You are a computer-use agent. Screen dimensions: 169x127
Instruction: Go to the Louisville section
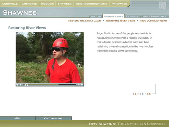point(10,4)
